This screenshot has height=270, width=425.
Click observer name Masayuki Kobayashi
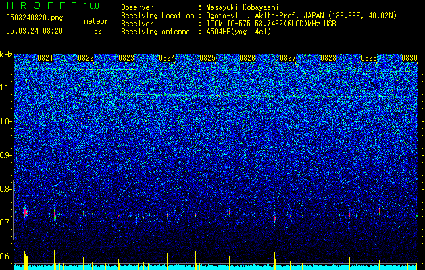[x=243, y=7]
